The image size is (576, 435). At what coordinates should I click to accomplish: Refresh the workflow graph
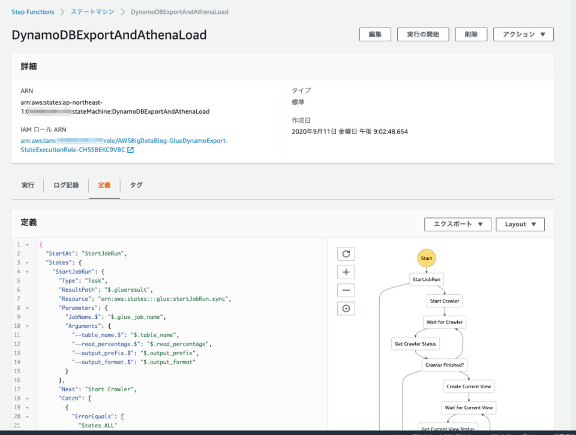point(346,253)
